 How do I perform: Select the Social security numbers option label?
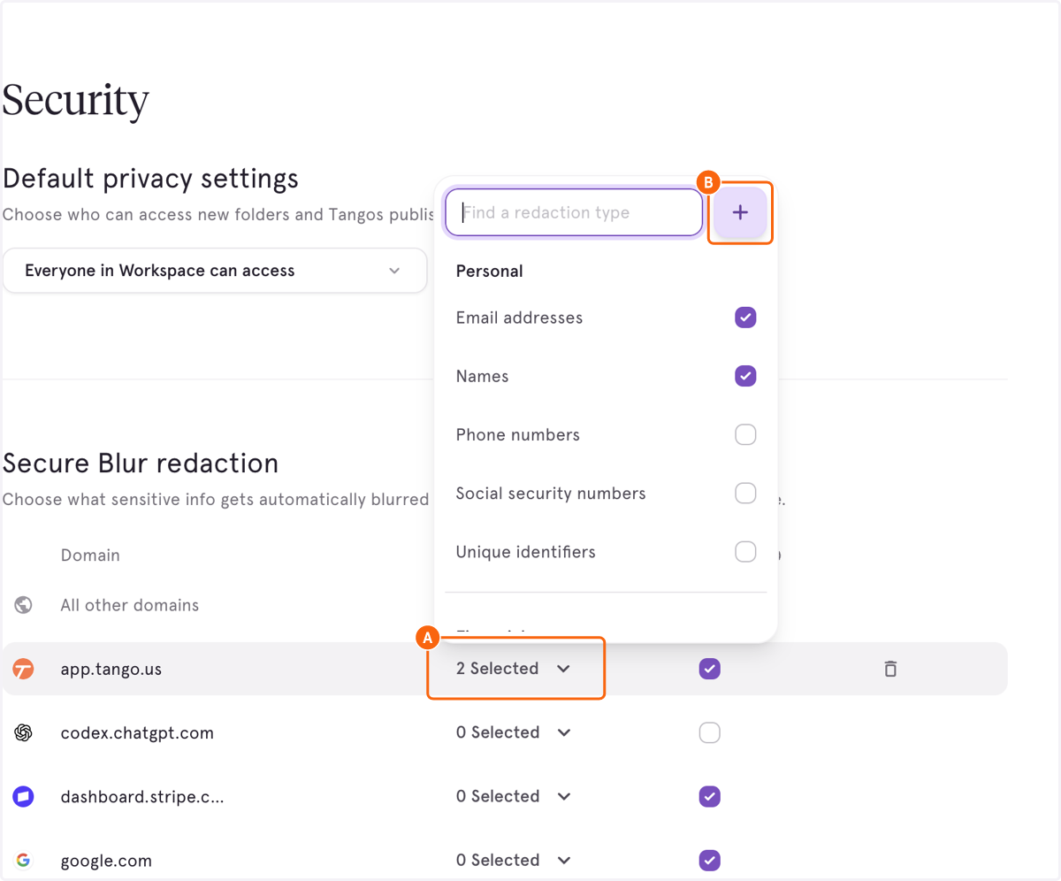point(551,493)
